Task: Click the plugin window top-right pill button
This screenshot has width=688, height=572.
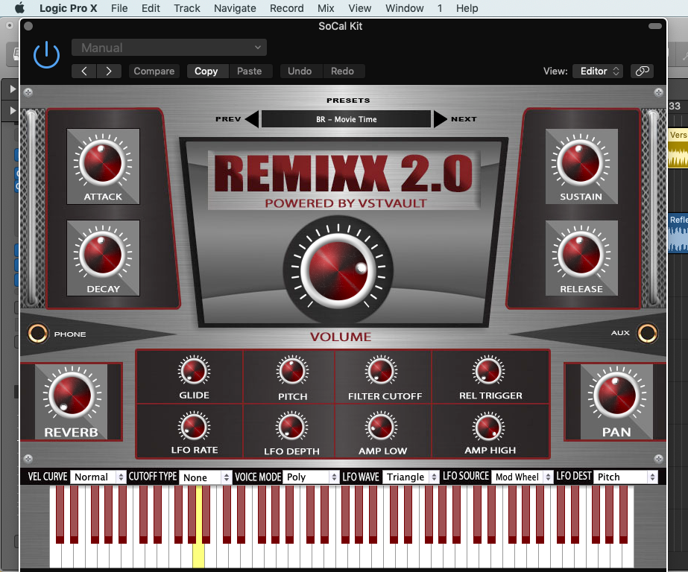Action: click(654, 26)
